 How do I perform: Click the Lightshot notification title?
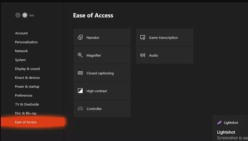pos(226,132)
